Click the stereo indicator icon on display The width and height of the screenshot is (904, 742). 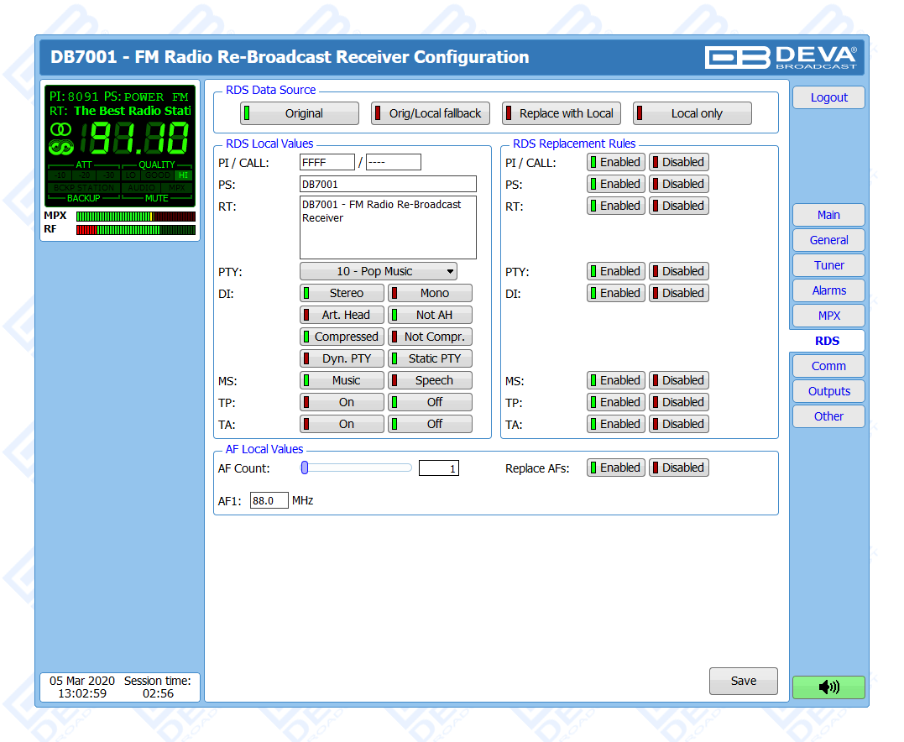pyautogui.click(x=60, y=129)
